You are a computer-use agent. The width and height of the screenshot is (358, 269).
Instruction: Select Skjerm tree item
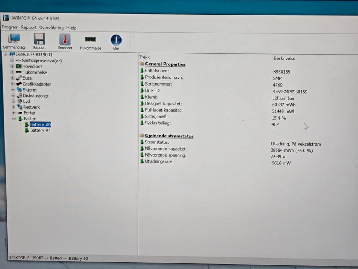[29, 90]
